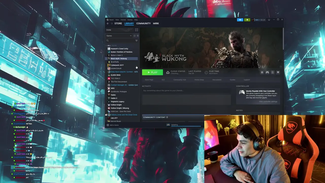Sort library by recent activity clock icon
The width and height of the screenshot is (325, 183).
coord(135,36)
